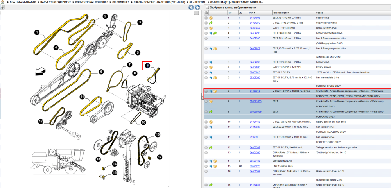Click the Usage column header
This screenshot has height=188, width=391.
[353, 13]
